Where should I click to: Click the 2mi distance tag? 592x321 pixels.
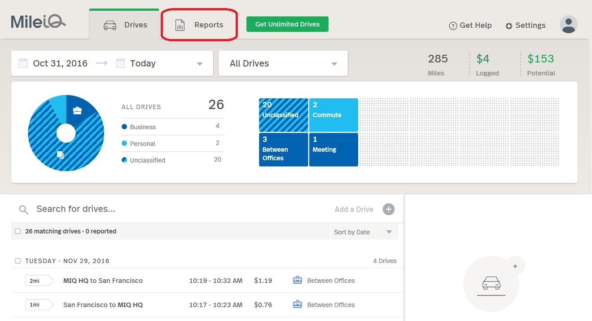[39, 281]
